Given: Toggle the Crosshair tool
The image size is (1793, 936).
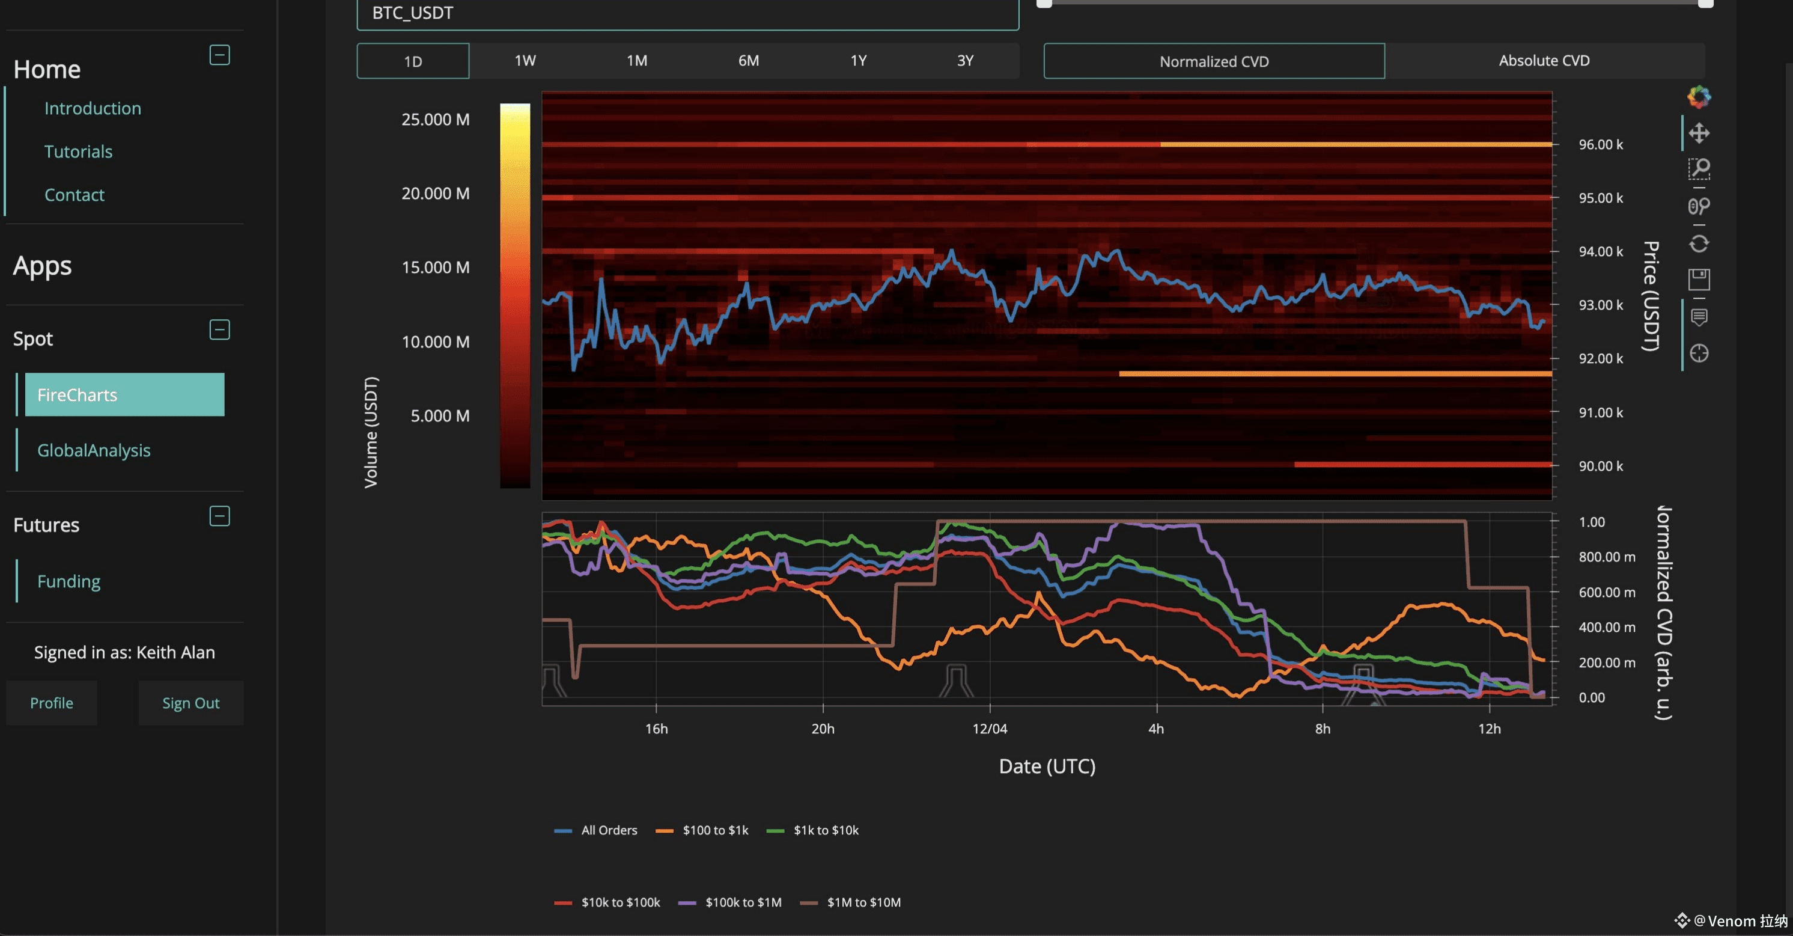Looking at the screenshot, I should coord(1698,354).
